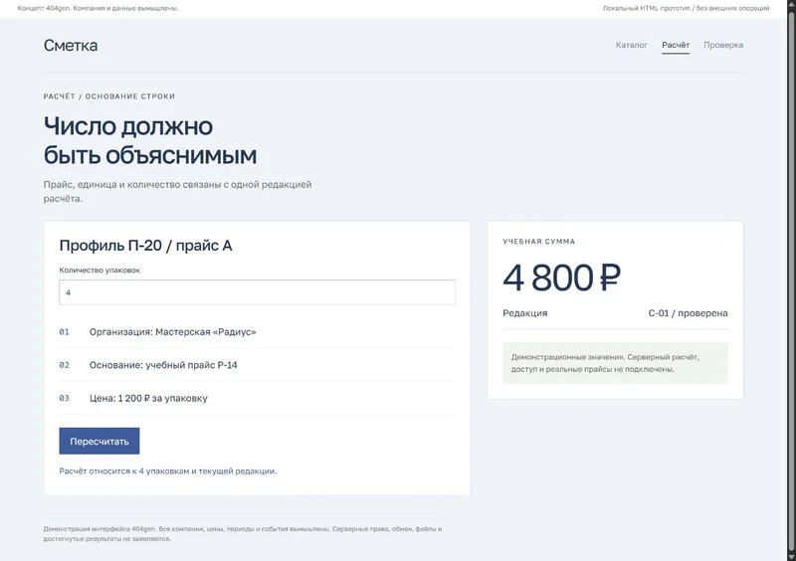This screenshot has height=561, width=796.
Task: Click the УЧЕБНАЯ СУММА label
Action: point(539,242)
